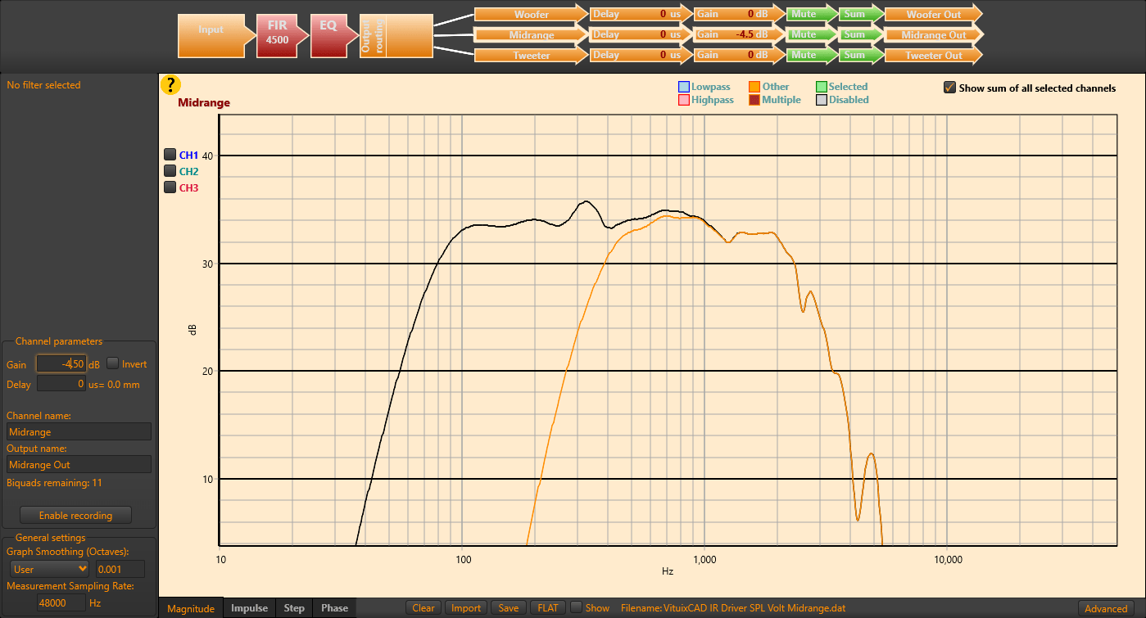
Task: Select the Midrange Gain -4.5 dB block
Action: pos(739,34)
